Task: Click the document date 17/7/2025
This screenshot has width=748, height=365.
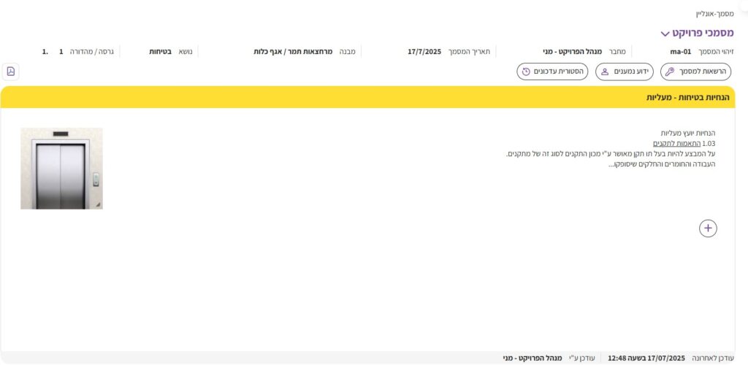Action: (x=424, y=52)
